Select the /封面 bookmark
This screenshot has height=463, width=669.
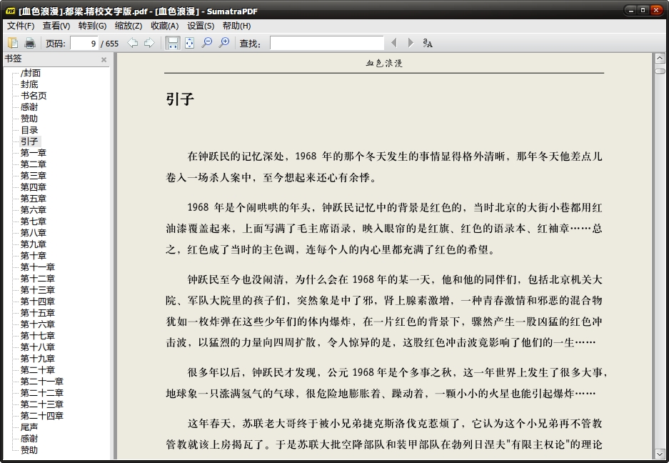[x=31, y=73]
